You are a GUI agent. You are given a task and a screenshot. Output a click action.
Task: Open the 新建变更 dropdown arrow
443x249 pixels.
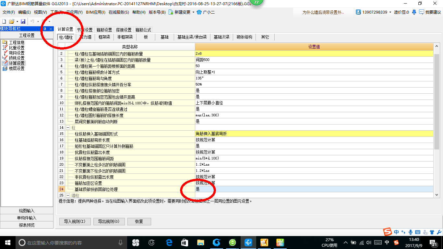coord(194,12)
